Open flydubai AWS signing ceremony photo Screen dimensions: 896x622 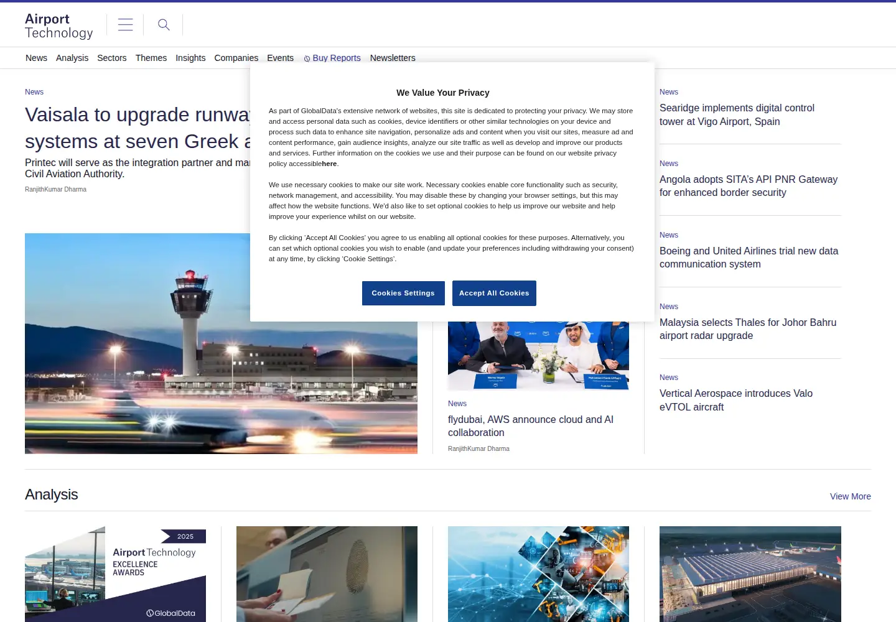[538, 356]
